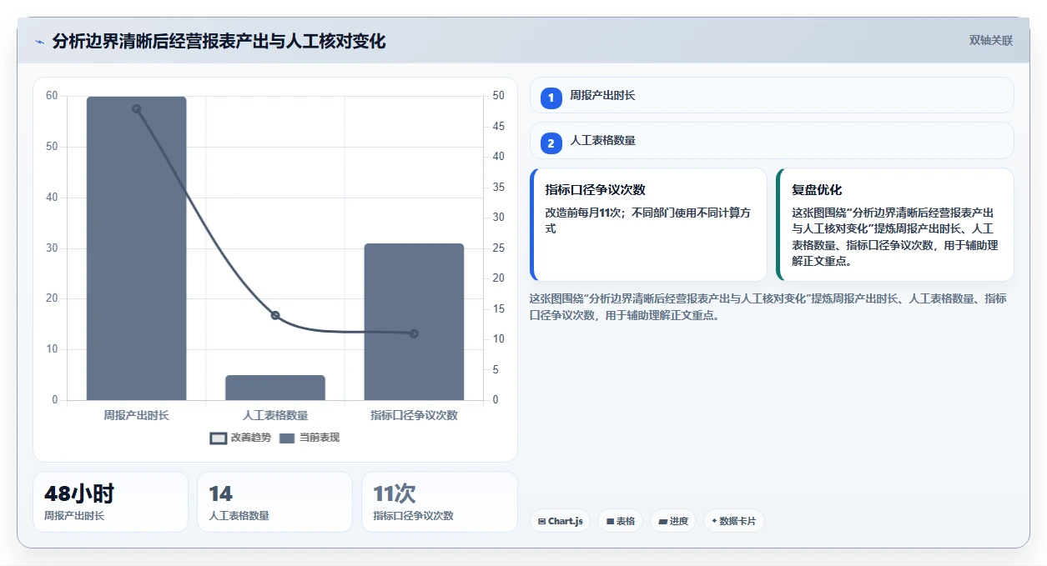
Task: Click the 双轴关联 label in header
Action: (991, 40)
